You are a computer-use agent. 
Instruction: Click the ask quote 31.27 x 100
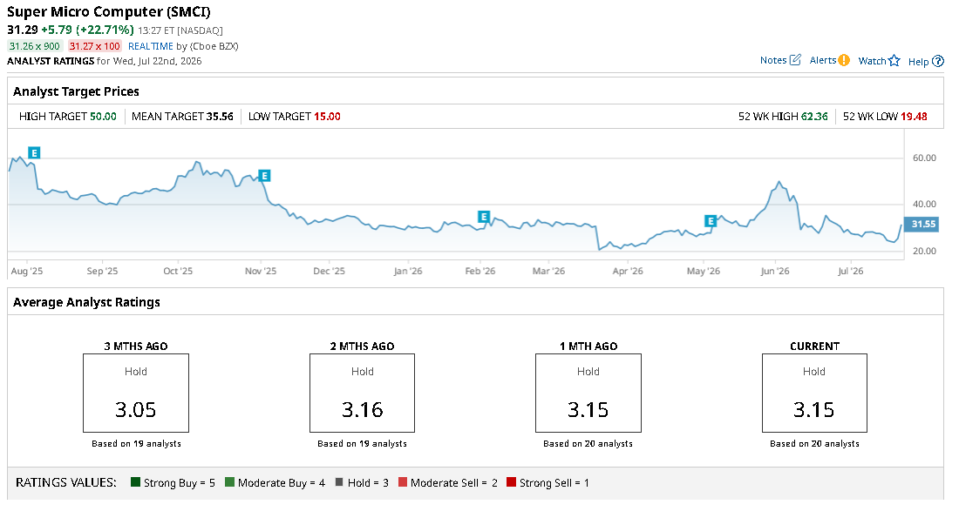click(x=95, y=46)
